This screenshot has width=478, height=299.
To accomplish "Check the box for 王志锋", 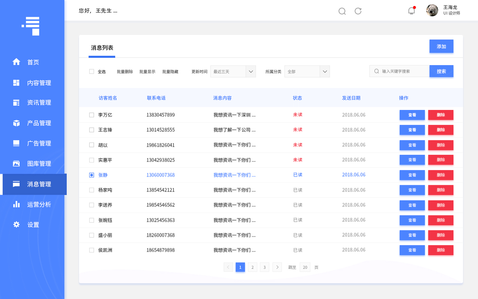I will [x=92, y=130].
